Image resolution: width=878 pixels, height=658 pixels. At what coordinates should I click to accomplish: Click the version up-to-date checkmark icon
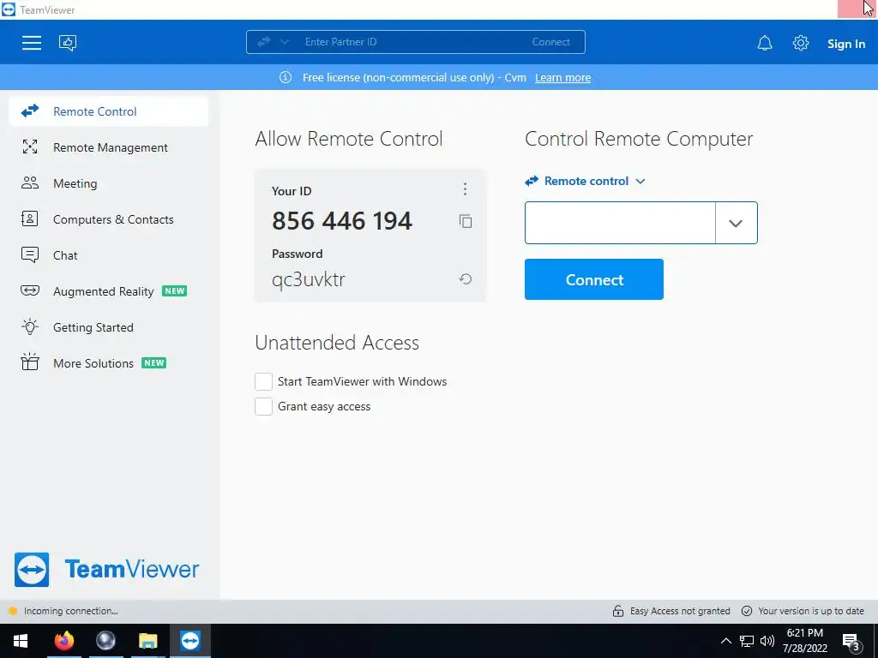pyautogui.click(x=747, y=611)
